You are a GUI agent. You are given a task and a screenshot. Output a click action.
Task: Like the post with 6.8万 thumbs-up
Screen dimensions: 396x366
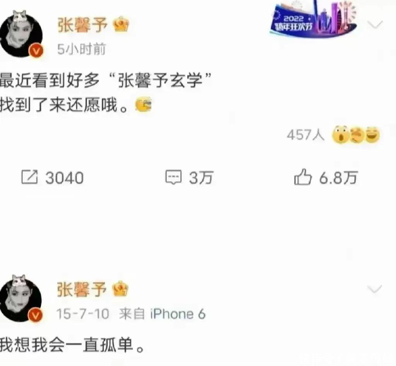(x=302, y=177)
